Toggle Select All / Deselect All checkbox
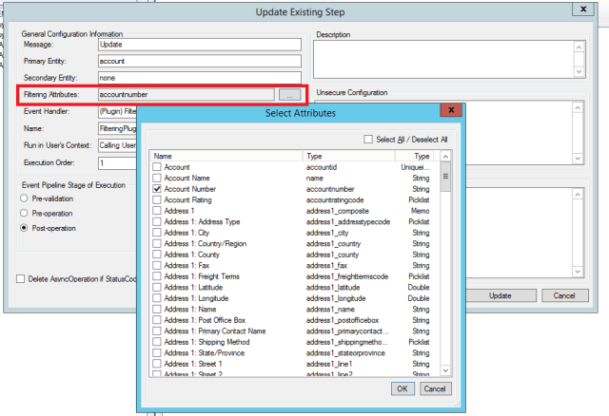Screen dimensions: 609x416 [368, 140]
